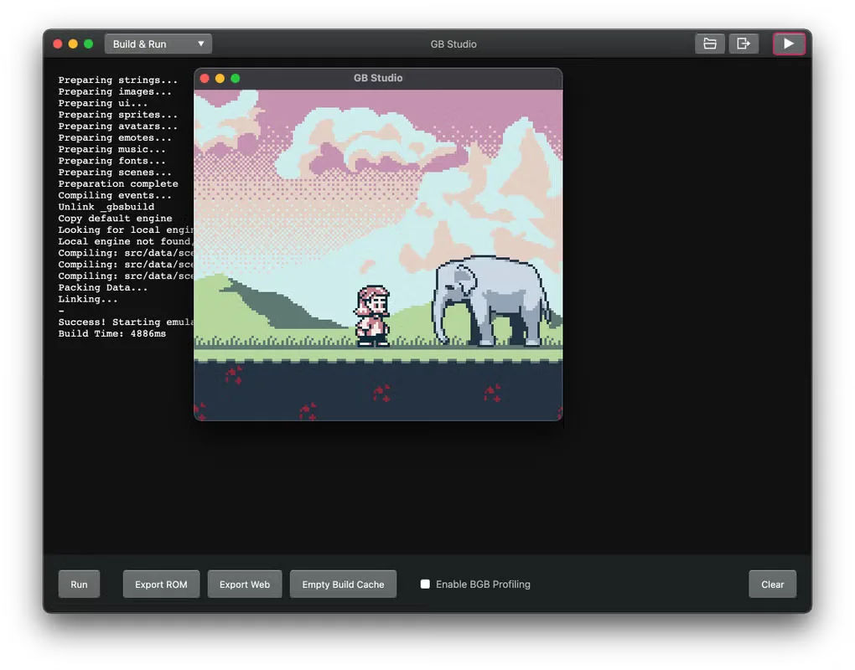Click the Run button
Screen dimensions: 855x670
click(x=79, y=584)
